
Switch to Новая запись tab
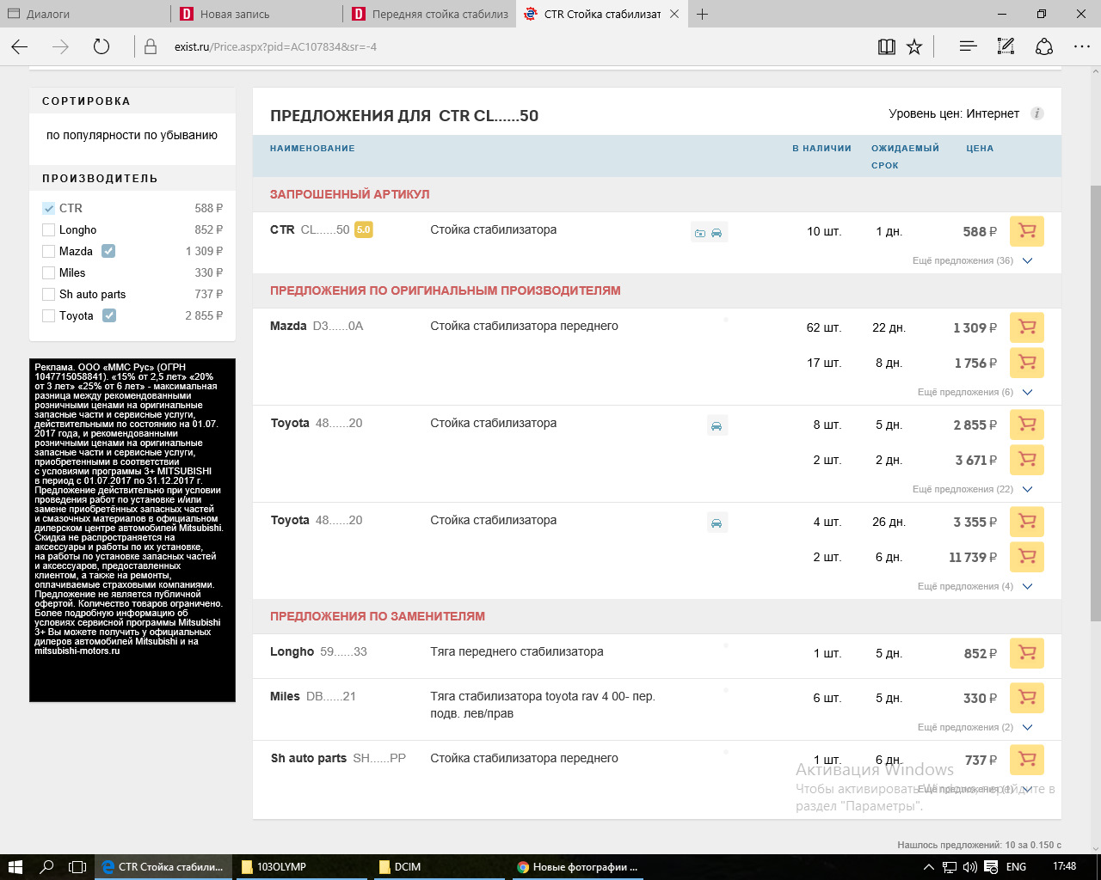(x=257, y=14)
